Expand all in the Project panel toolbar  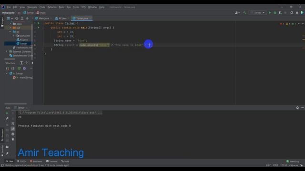click(x=22, y=18)
